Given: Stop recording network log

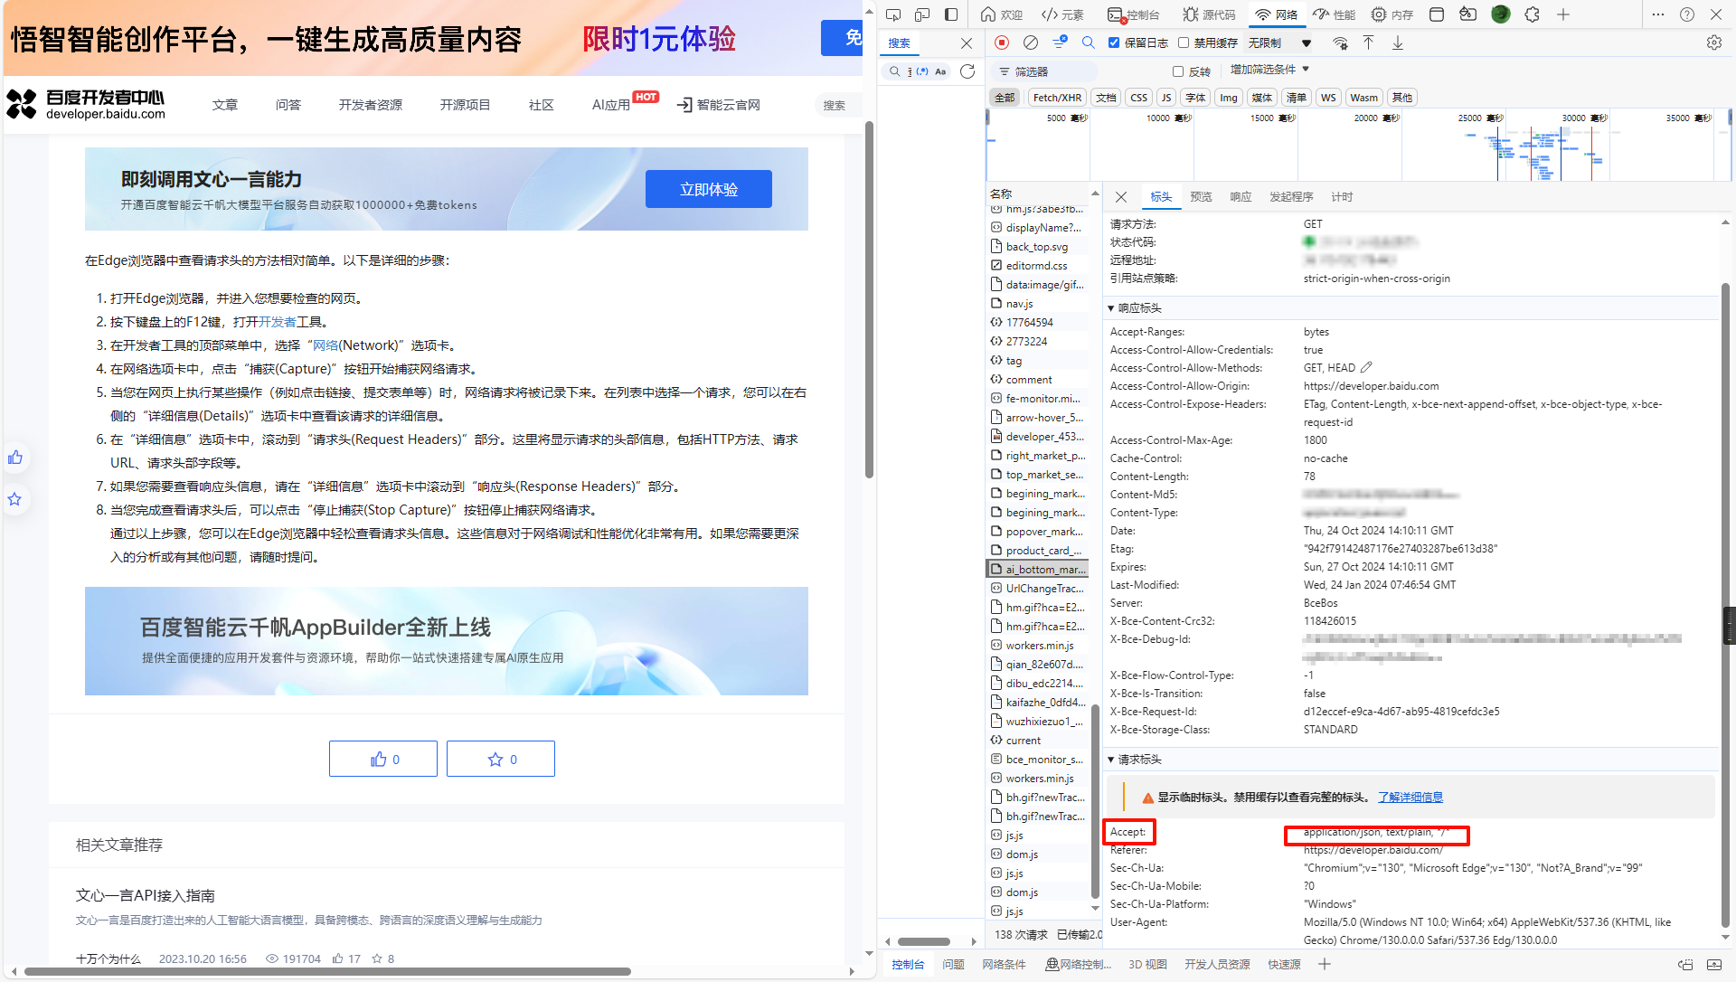Looking at the screenshot, I should tap(1002, 42).
